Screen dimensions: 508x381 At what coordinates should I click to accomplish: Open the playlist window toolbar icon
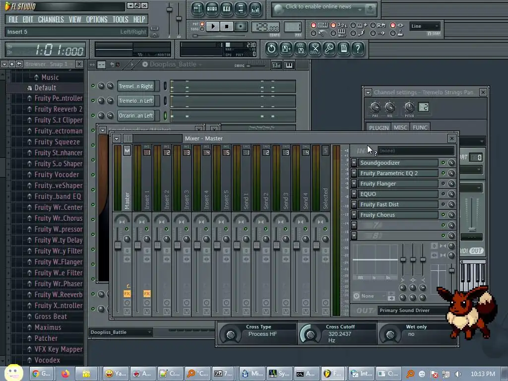tap(197, 9)
